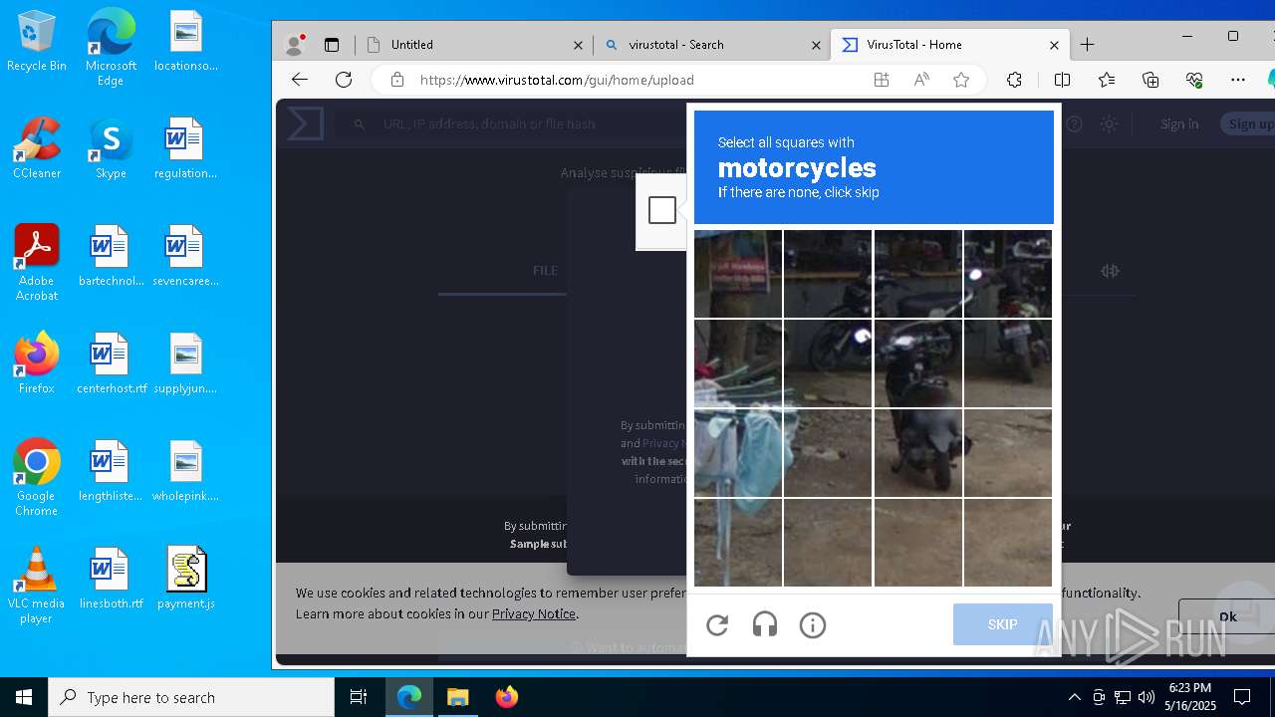The image size is (1275, 717).
Task: Open Browser essentials heart icon
Action: point(1194,80)
